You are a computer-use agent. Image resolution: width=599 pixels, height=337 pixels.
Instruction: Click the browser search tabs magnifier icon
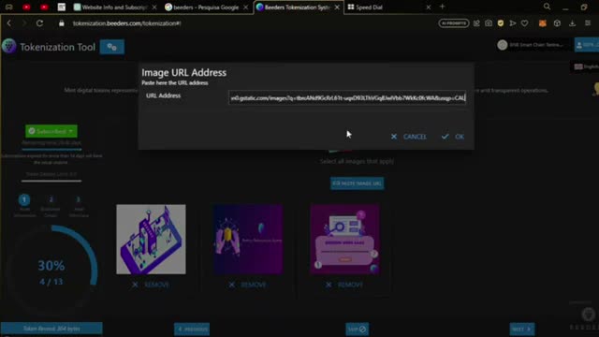547,7
